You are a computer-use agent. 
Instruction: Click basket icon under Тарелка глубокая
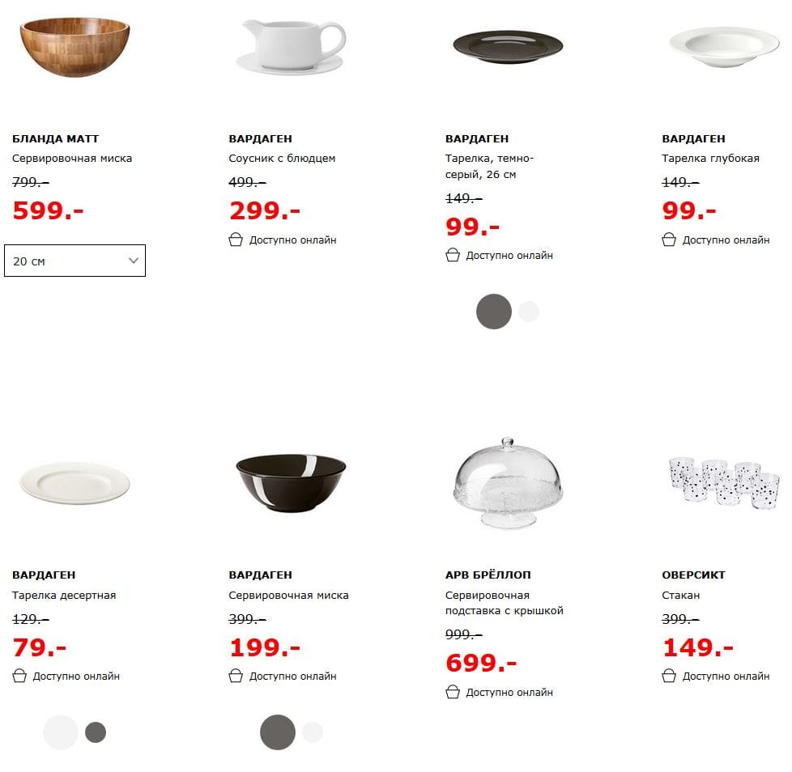(669, 240)
